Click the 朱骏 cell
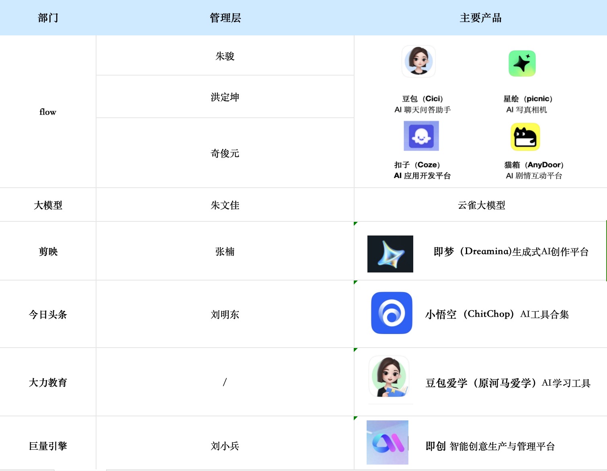607x471 pixels. (225, 56)
